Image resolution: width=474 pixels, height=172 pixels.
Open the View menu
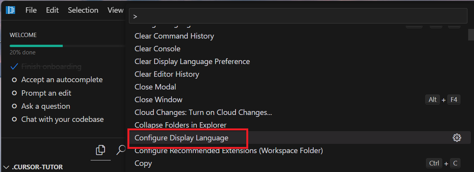[115, 10]
